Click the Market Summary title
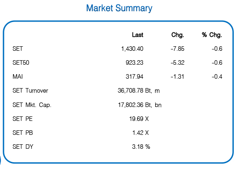This screenshot has width=242, height=169. click(x=119, y=8)
